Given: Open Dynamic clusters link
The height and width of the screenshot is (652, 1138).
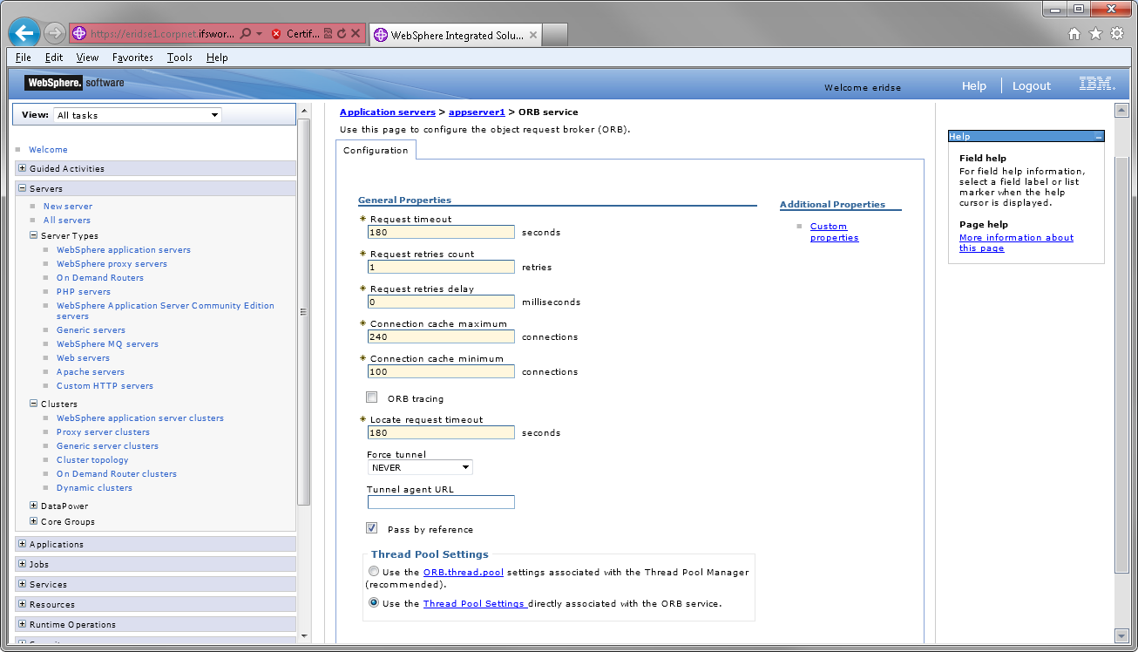Looking at the screenshot, I should pos(94,487).
